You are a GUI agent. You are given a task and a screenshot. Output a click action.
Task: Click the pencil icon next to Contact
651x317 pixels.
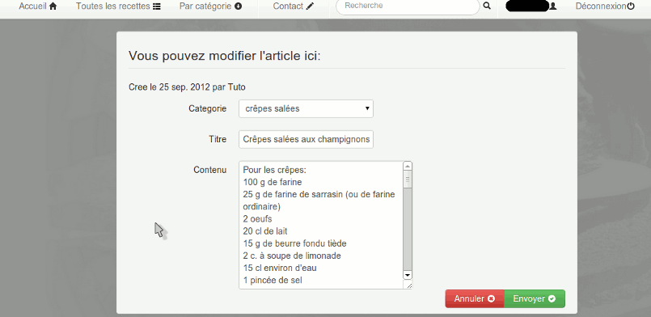(x=311, y=6)
